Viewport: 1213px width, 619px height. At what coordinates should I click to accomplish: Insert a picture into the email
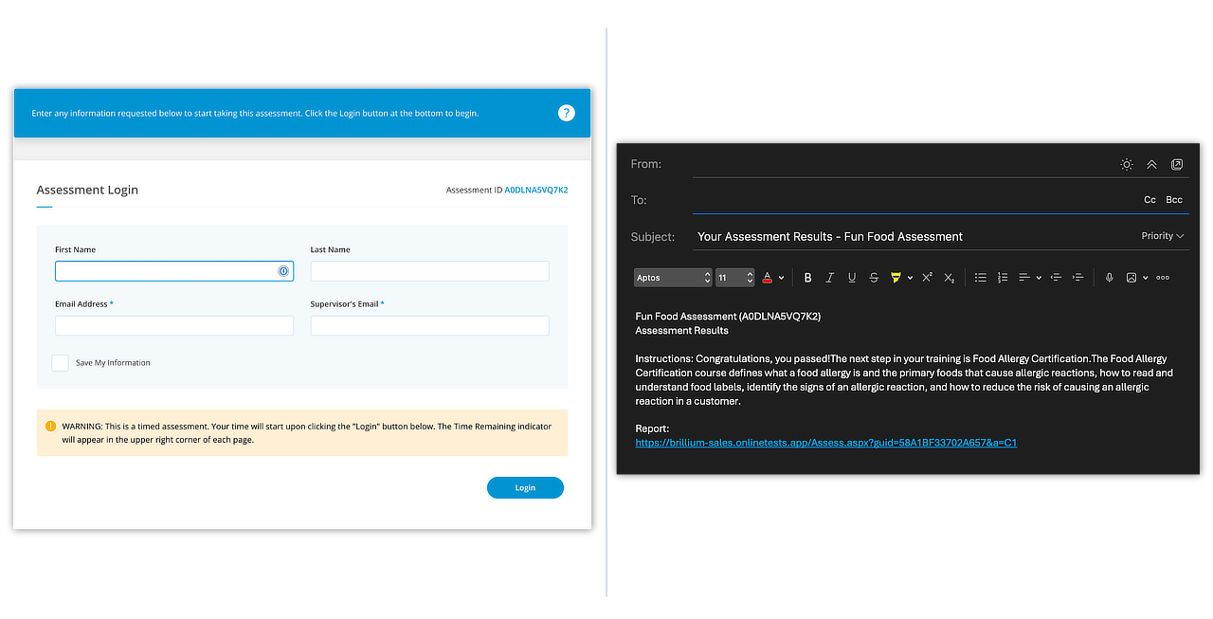1132,278
